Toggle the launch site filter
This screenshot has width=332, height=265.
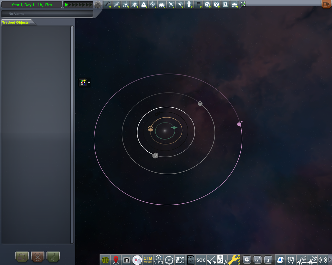coord(226,4)
